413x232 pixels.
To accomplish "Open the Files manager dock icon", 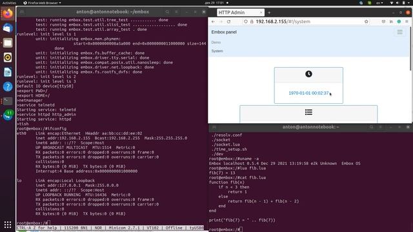I will (x=8, y=43).
